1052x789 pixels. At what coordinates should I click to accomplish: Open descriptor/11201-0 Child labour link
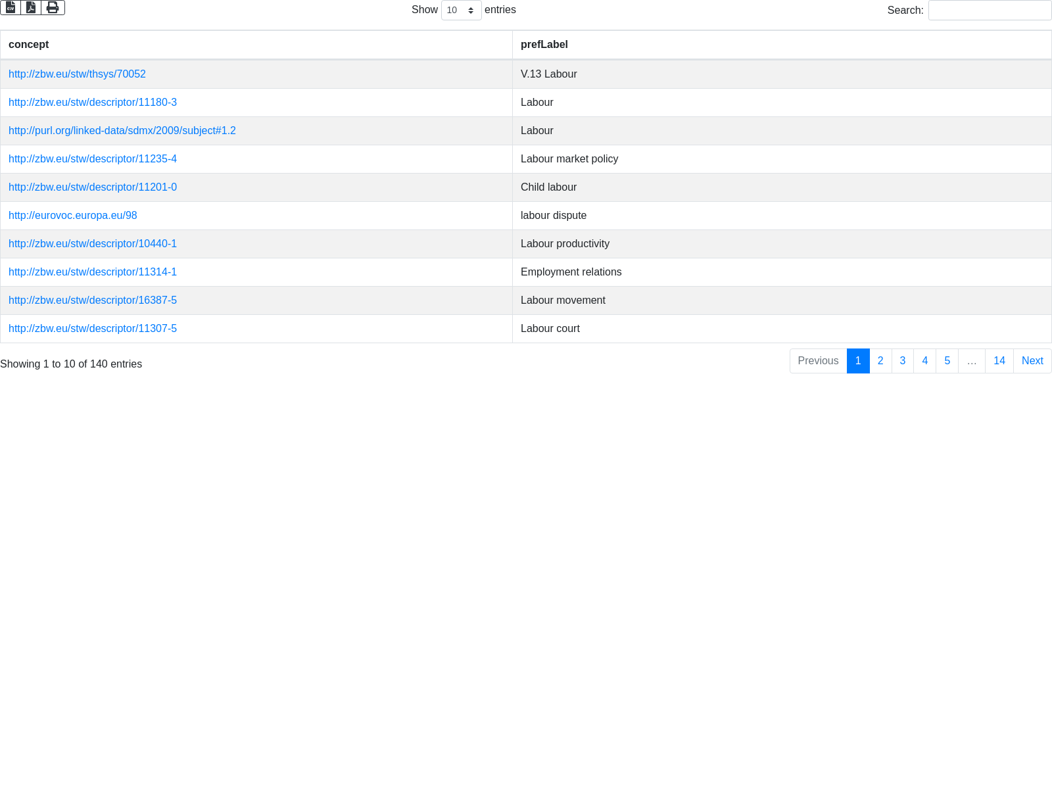(x=93, y=187)
